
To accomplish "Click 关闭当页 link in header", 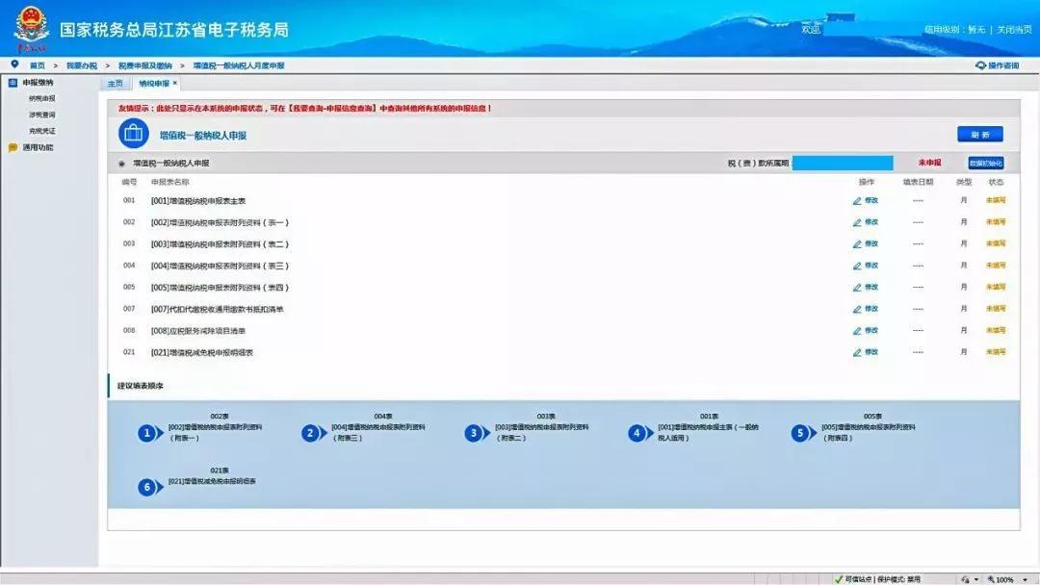I will (1014, 29).
